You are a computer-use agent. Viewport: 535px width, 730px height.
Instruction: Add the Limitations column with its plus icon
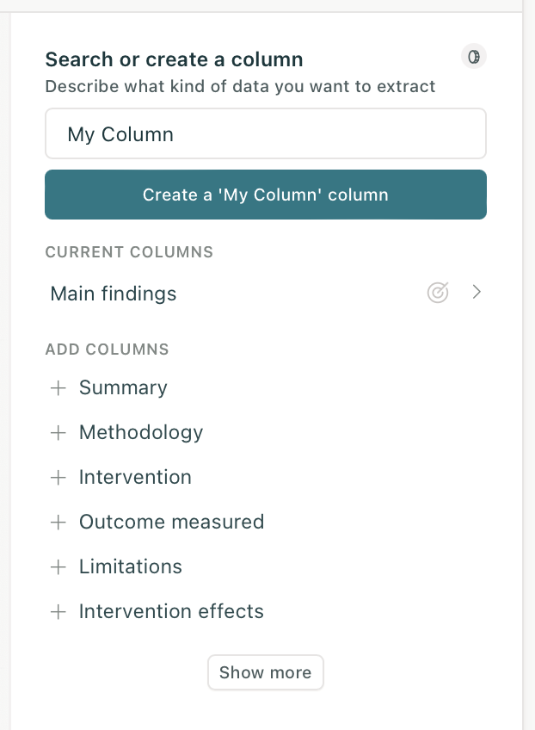tap(58, 567)
